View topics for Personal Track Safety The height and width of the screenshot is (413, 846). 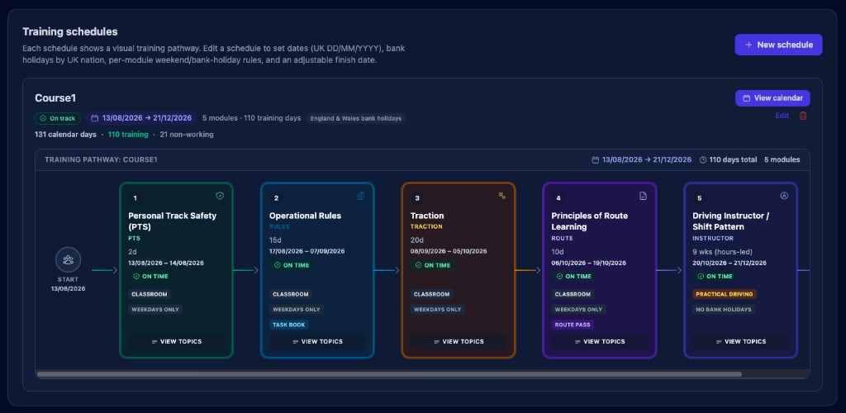point(177,341)
